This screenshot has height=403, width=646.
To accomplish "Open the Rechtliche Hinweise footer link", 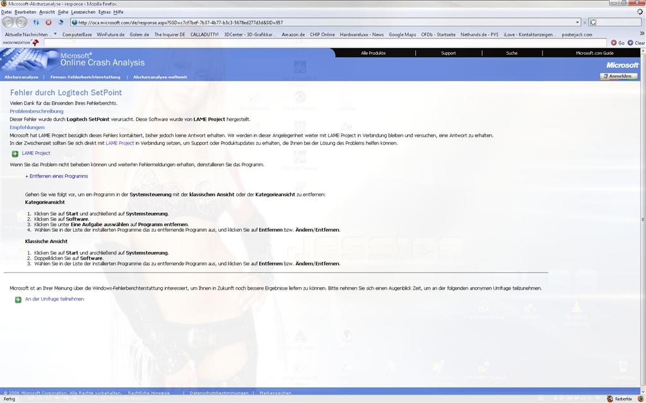I will (149, 393).
